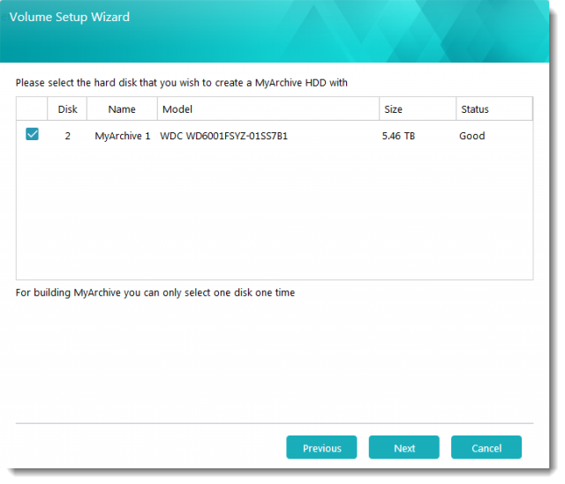
Task: Click the Volume Setup Wizard title
Action: click(71, 15)
